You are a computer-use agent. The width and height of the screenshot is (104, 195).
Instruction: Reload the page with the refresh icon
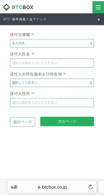(91, 187)
